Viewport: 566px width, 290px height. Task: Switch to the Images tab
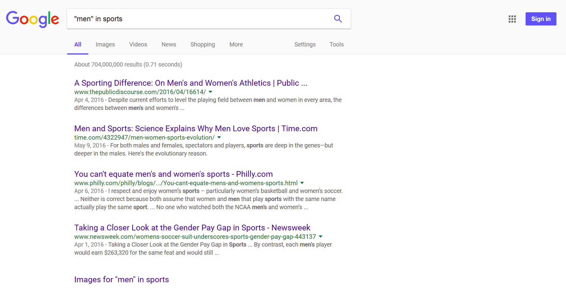(x=105, y=44)
